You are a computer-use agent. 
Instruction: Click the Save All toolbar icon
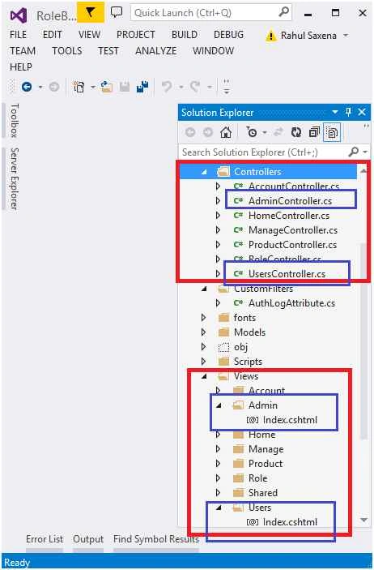coord(142,87)
